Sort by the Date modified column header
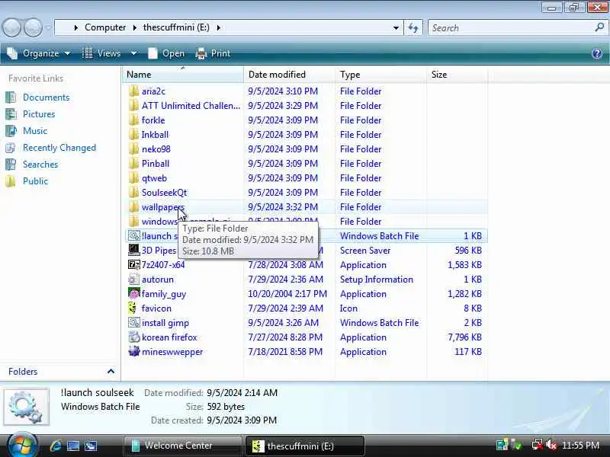Image resolution: width=610 pixels, height=457 pixels. pos(289,74)
